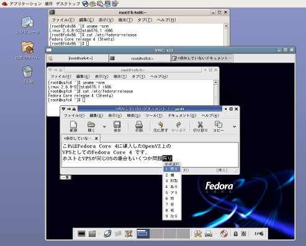The image size is (306, 246).
Task: Close the unsaved document tab in gedit
Action: pos(96,138)
